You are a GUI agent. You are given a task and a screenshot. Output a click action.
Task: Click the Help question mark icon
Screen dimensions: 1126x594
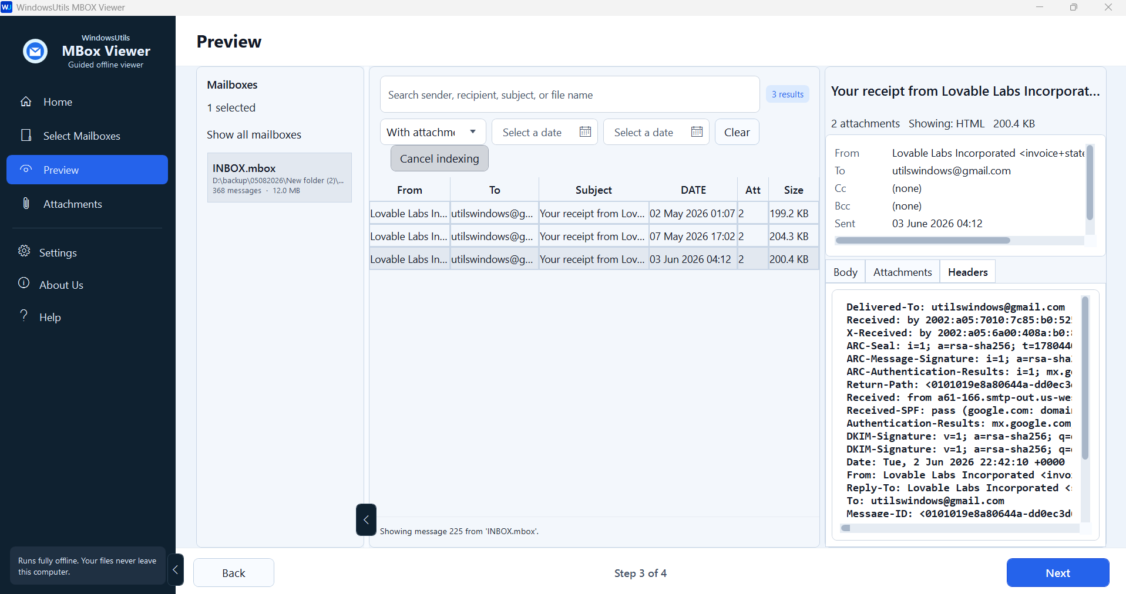click(x=24, y=315)
